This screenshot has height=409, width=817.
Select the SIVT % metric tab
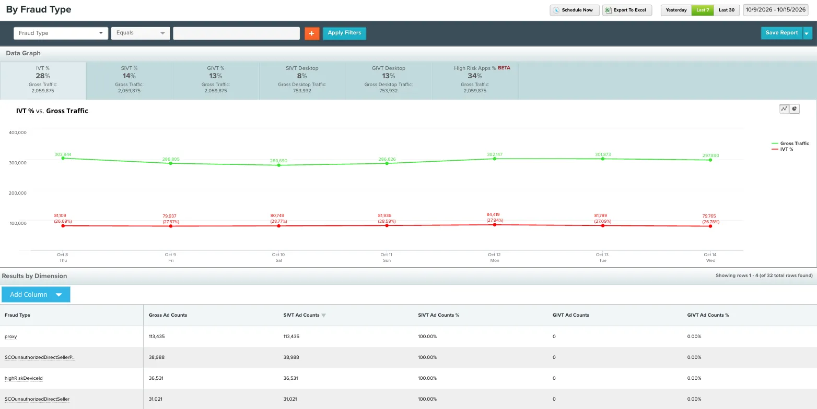(129, 80)
